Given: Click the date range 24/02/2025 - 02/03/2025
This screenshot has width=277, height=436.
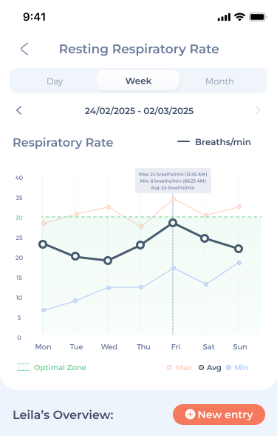Looking at the screenshot, I should 139,111.
